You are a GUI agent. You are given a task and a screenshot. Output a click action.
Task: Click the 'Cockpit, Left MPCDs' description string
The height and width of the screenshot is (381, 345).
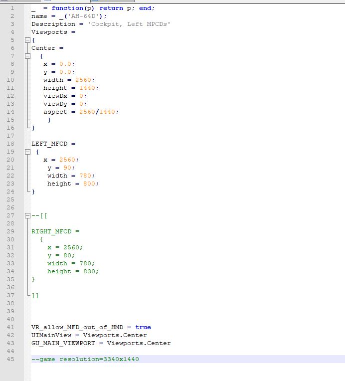[129, 24]
